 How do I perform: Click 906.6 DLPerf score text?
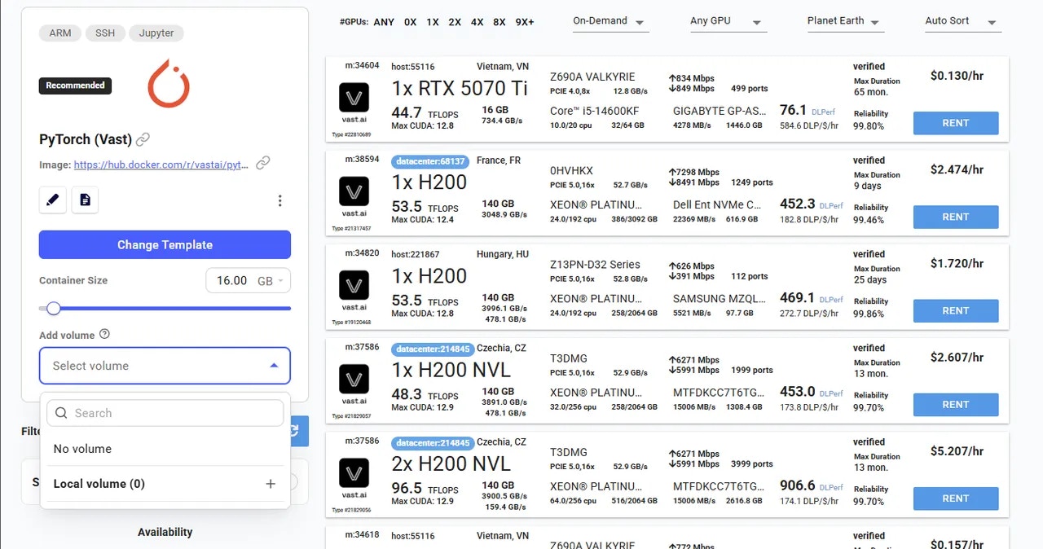tap(798, 485)
